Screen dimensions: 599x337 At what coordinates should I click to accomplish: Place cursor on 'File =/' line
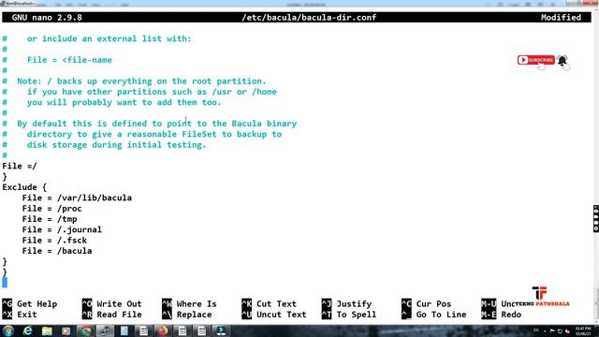click(x=20, y=167)
